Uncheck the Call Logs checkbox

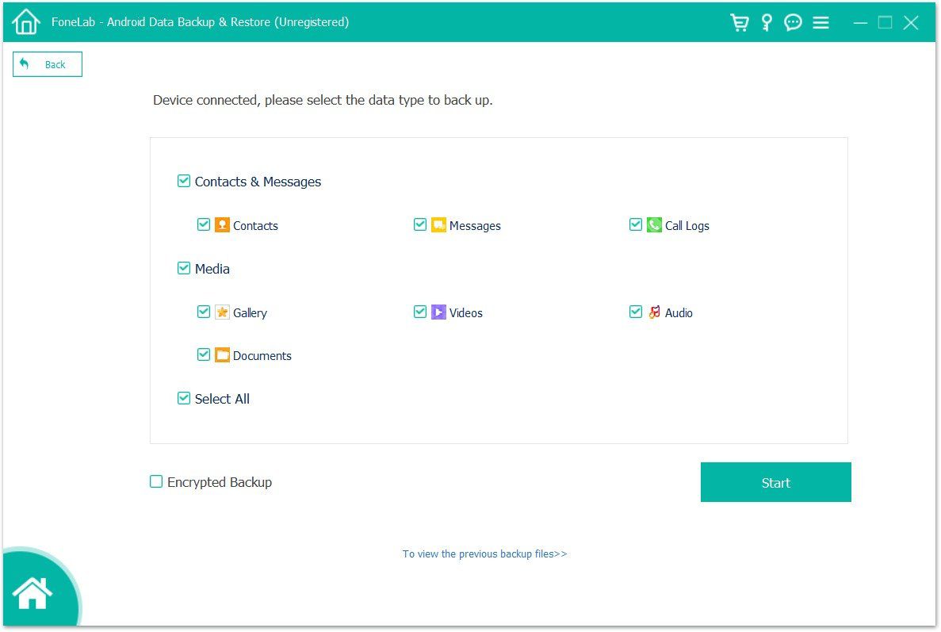pos(636,224)
